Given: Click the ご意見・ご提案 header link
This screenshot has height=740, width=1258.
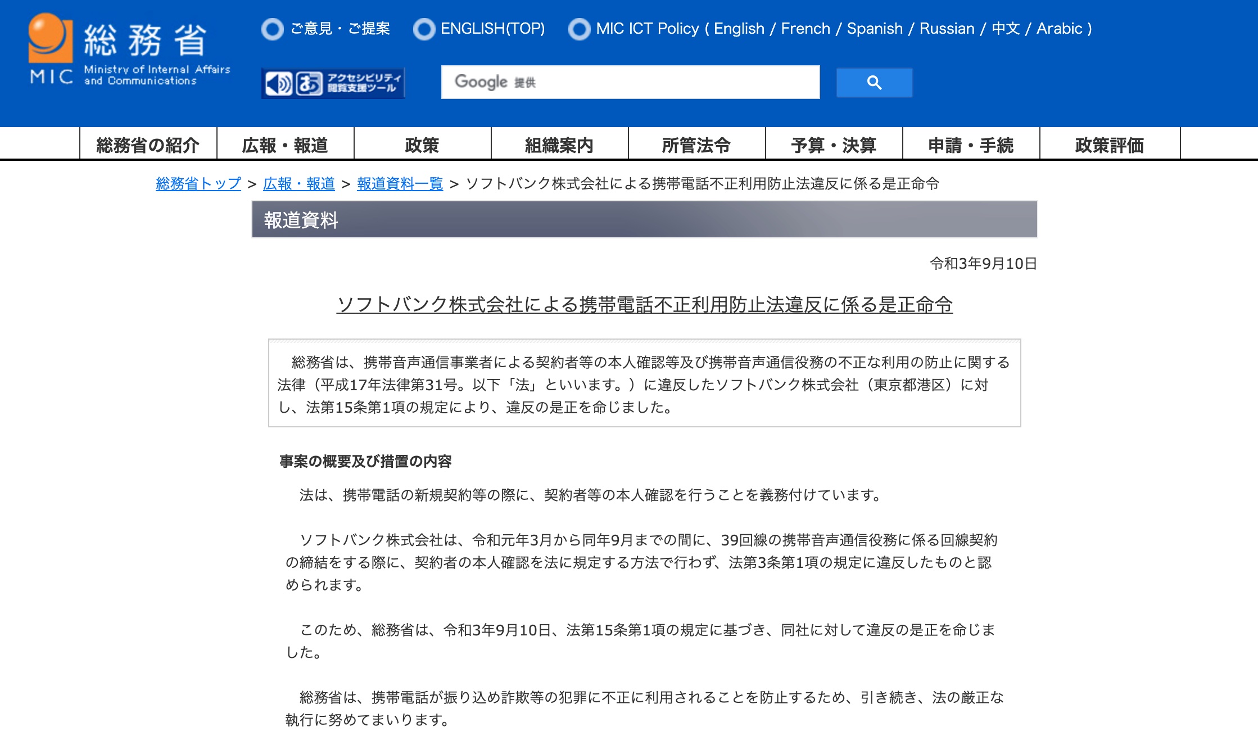Looking at the screenshot, I should [340, 29].
